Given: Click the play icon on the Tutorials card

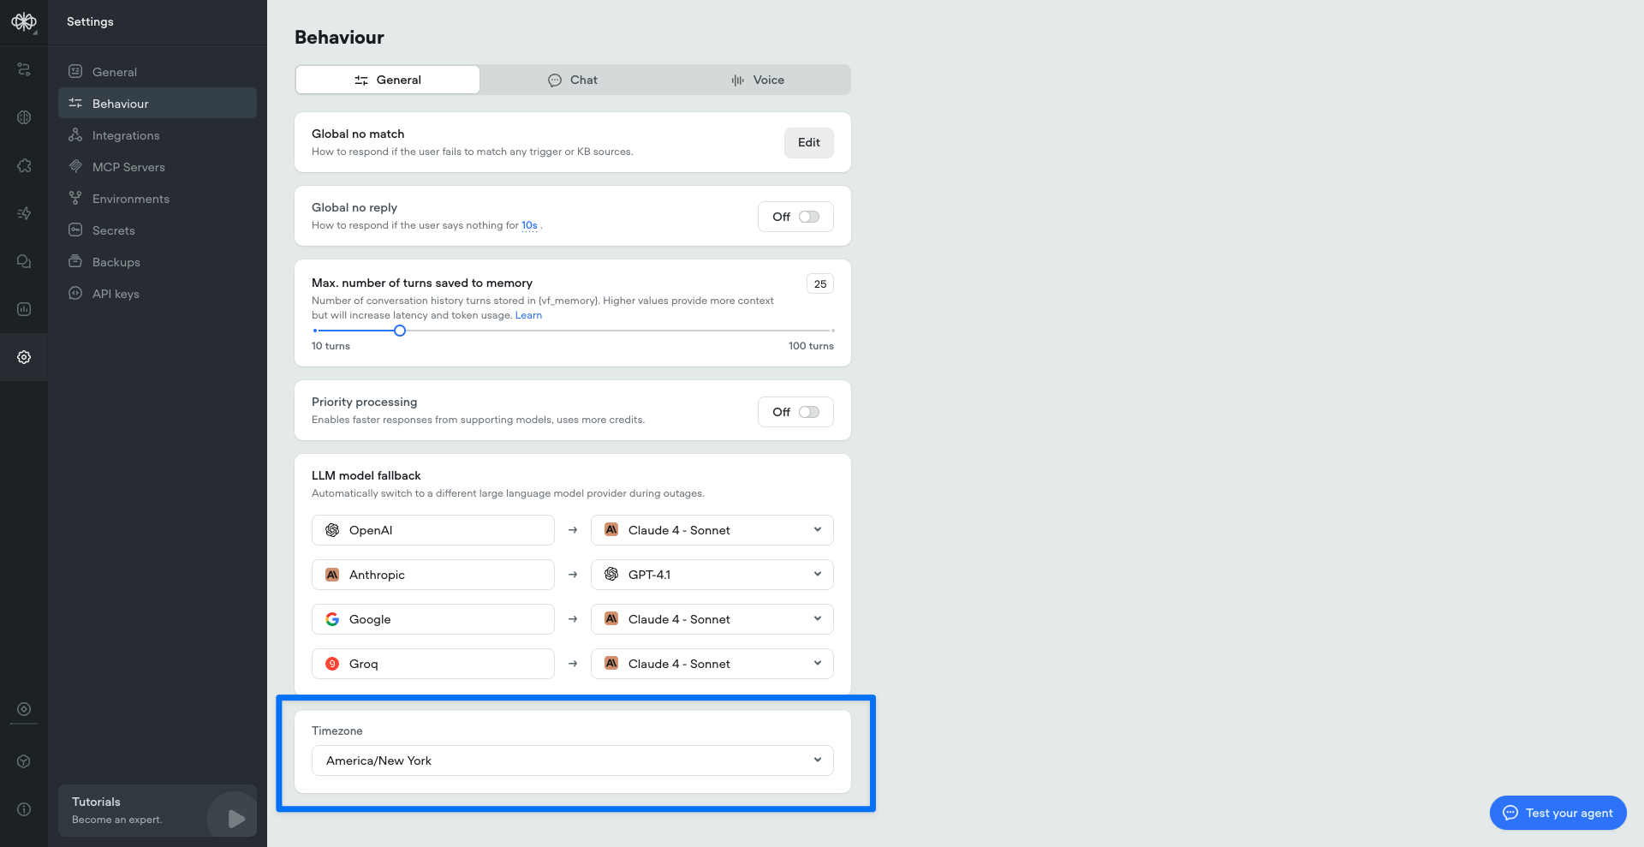Looking at the screenshot, I should click(236, 819).
